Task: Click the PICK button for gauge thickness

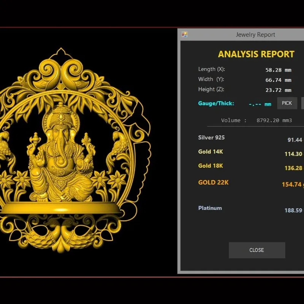Action: (x=287, y=103)
